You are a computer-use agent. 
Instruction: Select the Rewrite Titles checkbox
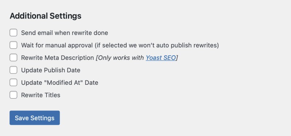pos(13,95)
